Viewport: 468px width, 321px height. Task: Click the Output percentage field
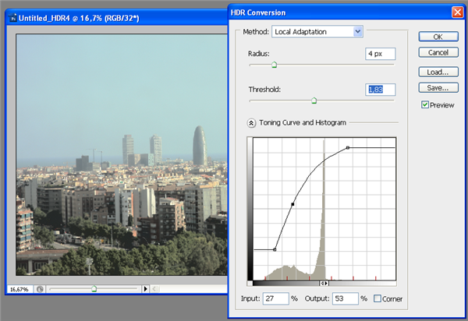point(343,298)
